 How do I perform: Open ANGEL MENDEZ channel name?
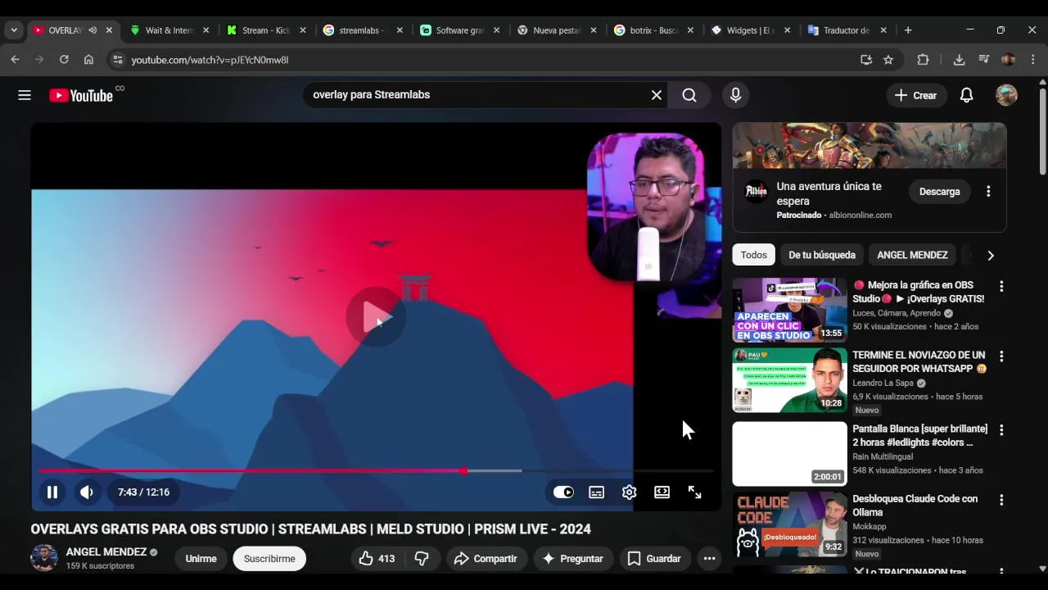106,552
